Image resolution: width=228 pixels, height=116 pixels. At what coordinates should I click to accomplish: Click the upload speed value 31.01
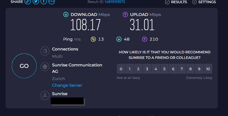pyautogui.click(x=142, y=25)
